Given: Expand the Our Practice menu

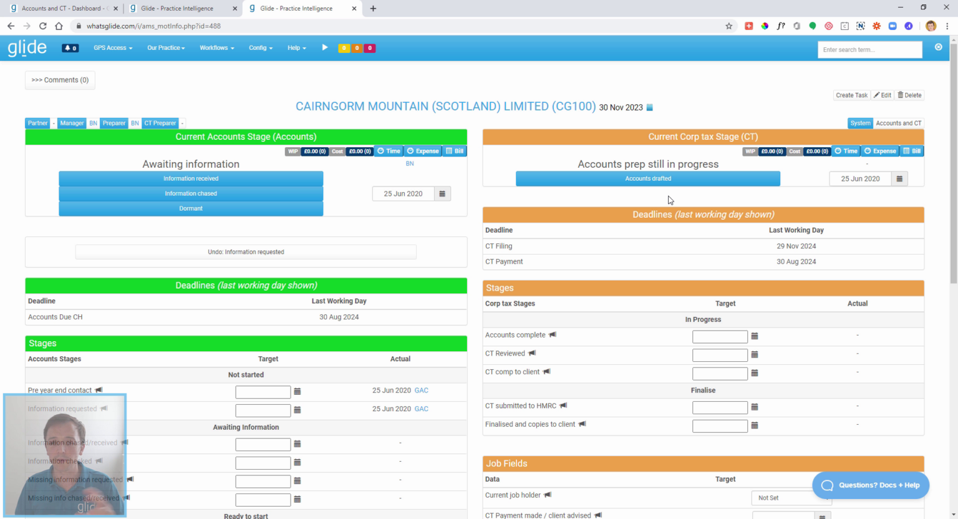Looking at the screenshot, I should point(166,48).
